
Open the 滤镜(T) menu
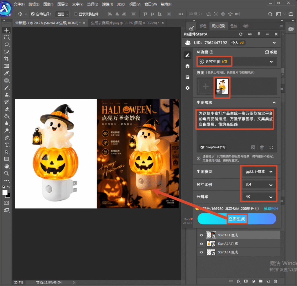(107, 4)
